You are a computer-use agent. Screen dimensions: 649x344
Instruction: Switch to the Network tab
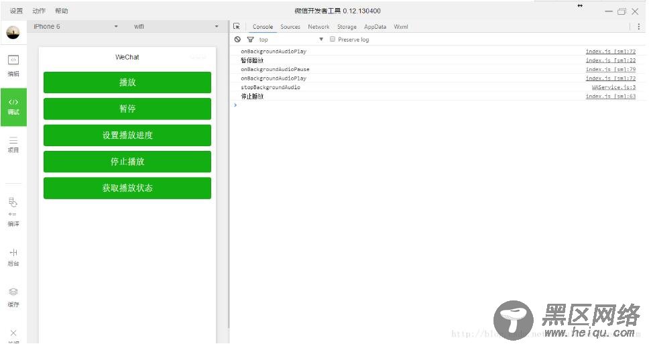coord(318,27)
